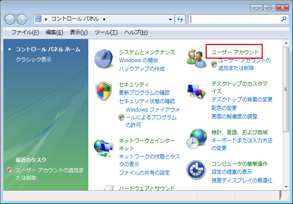Viewport: 293px width, 204px height.
Task: Open the ツール(T) menu
Action: coord(106,32)
